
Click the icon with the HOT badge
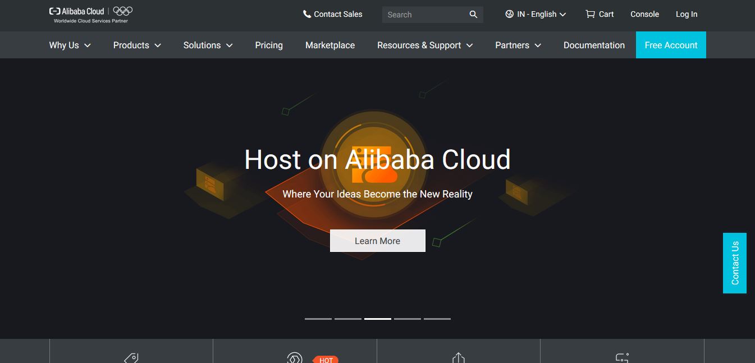tap(295, 358)
